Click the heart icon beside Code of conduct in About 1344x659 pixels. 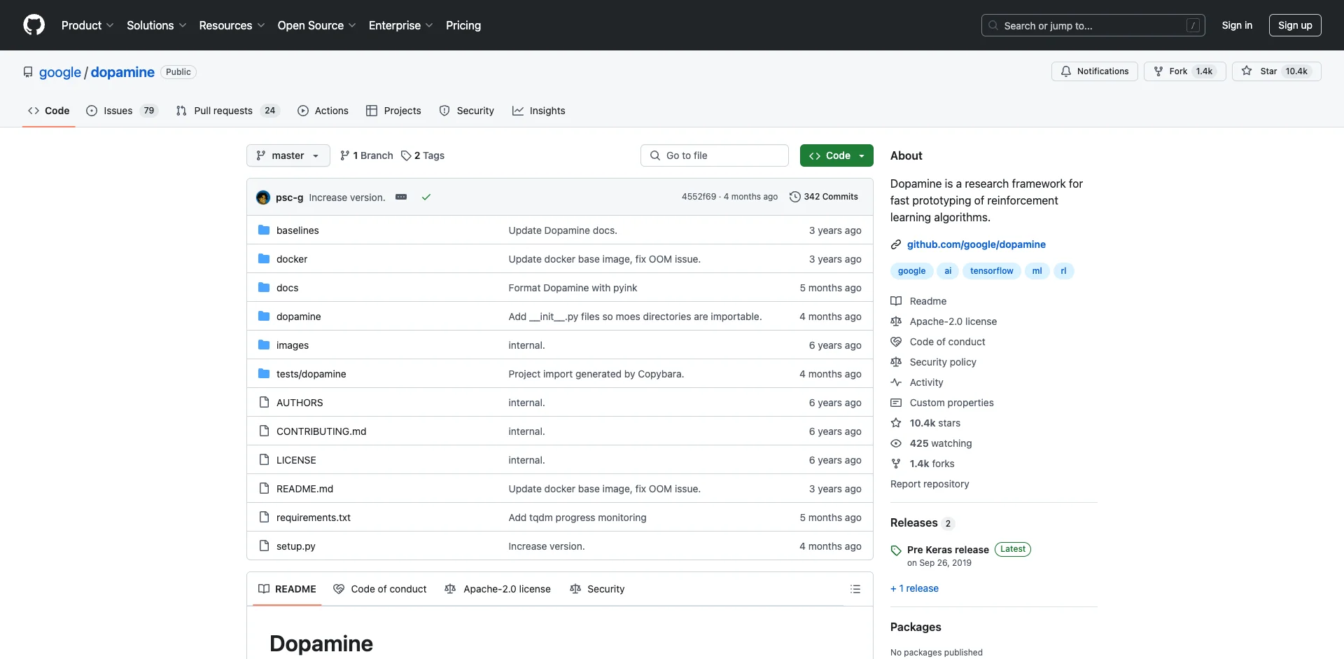pos(896,342)
